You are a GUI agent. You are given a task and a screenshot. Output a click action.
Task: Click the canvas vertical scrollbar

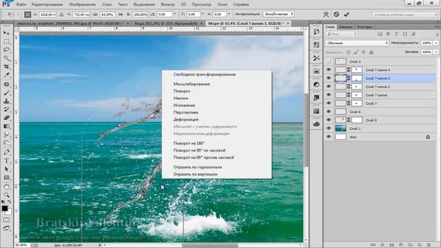(x=306, y=130)
